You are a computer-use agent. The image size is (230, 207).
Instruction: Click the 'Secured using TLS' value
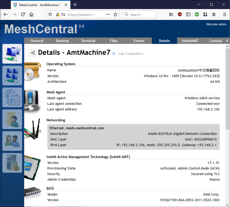(205, 174)
